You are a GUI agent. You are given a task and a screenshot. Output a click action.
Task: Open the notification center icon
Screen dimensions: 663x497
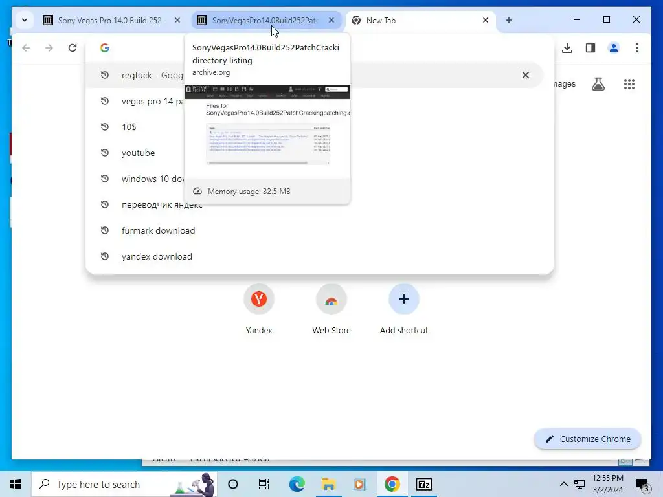point(643,484)
